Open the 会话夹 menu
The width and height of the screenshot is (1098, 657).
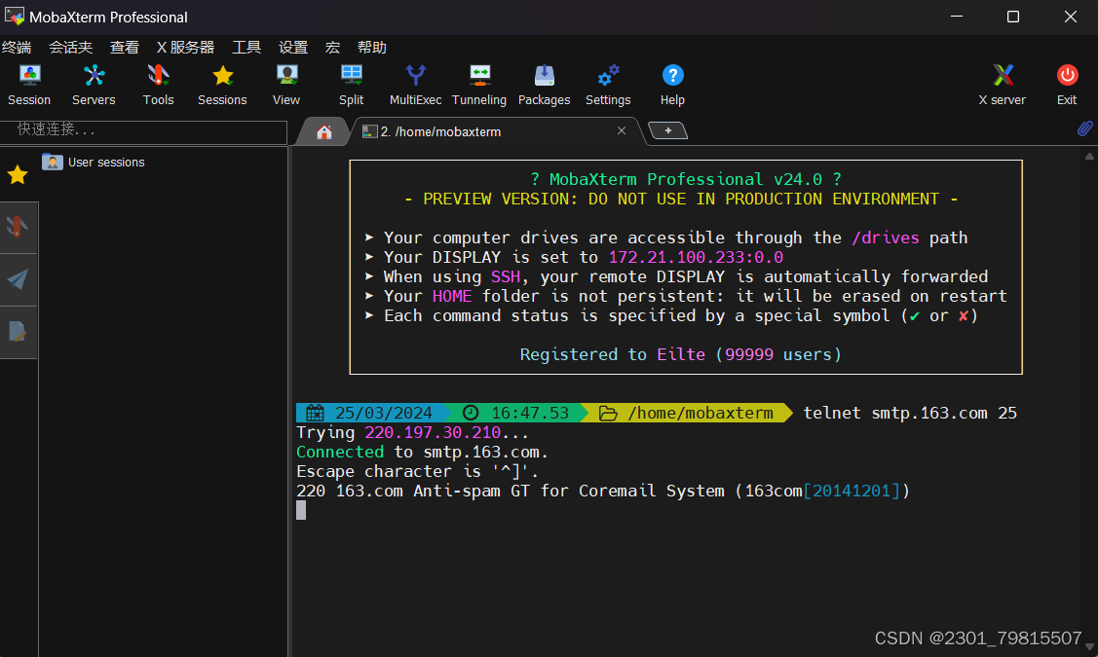click(x=71, y=47)
